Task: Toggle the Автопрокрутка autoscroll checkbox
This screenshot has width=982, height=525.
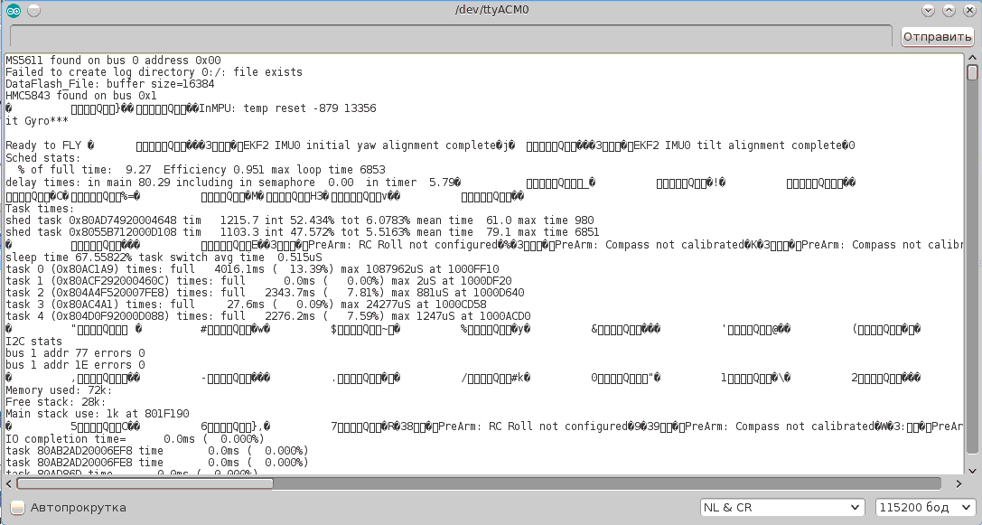Action: tap(17, 508)
